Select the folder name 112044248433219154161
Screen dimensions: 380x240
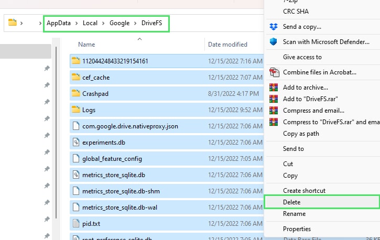115,61
